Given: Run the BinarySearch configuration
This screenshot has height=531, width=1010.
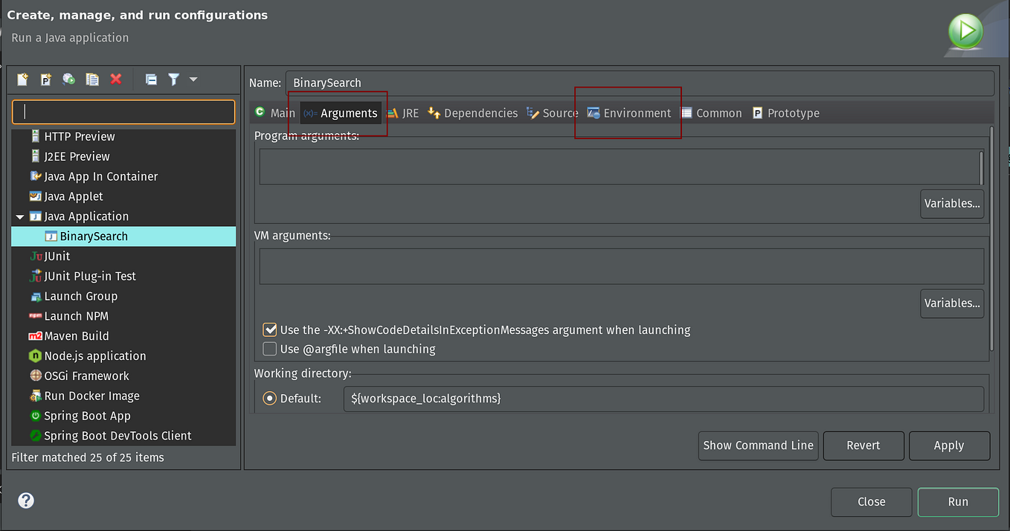Looking at the screenshot, I should point(958,502).
